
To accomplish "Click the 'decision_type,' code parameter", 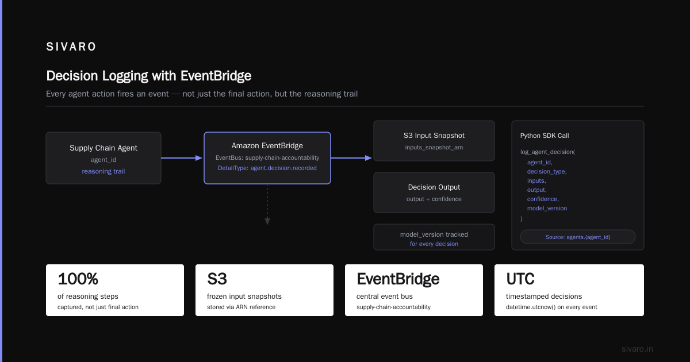I will (x=547, y=171).
